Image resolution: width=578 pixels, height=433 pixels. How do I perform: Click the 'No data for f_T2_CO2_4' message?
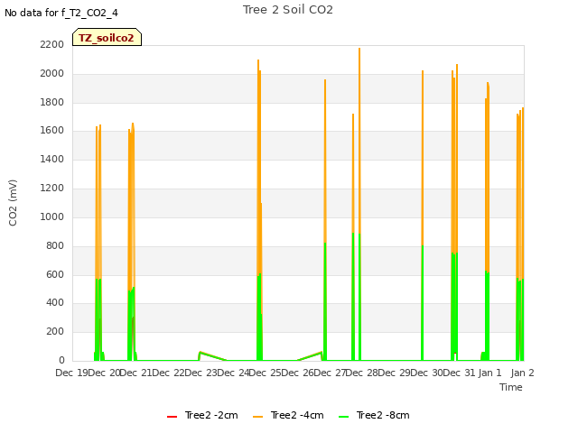[x=61, y=13]
